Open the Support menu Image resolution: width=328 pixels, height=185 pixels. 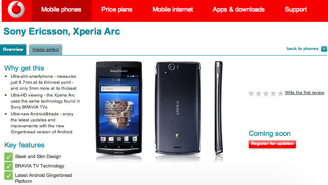(296, 10)
